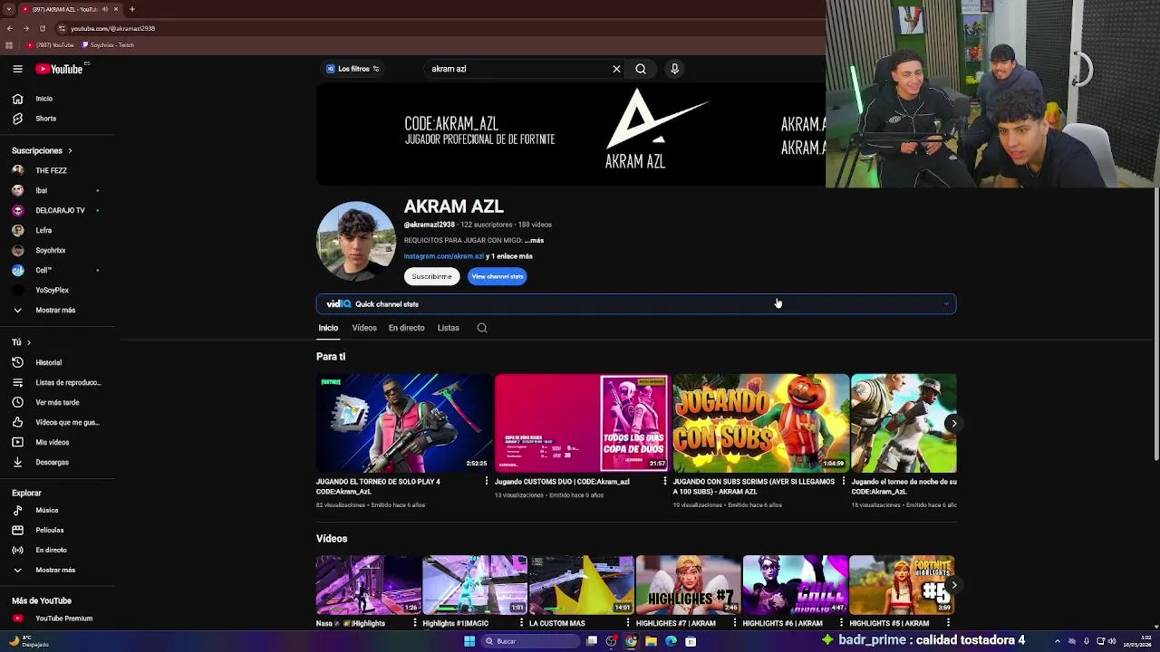Open the Windows Start menu
Viewport: 1160px width, 652px height.
[469, 641]
